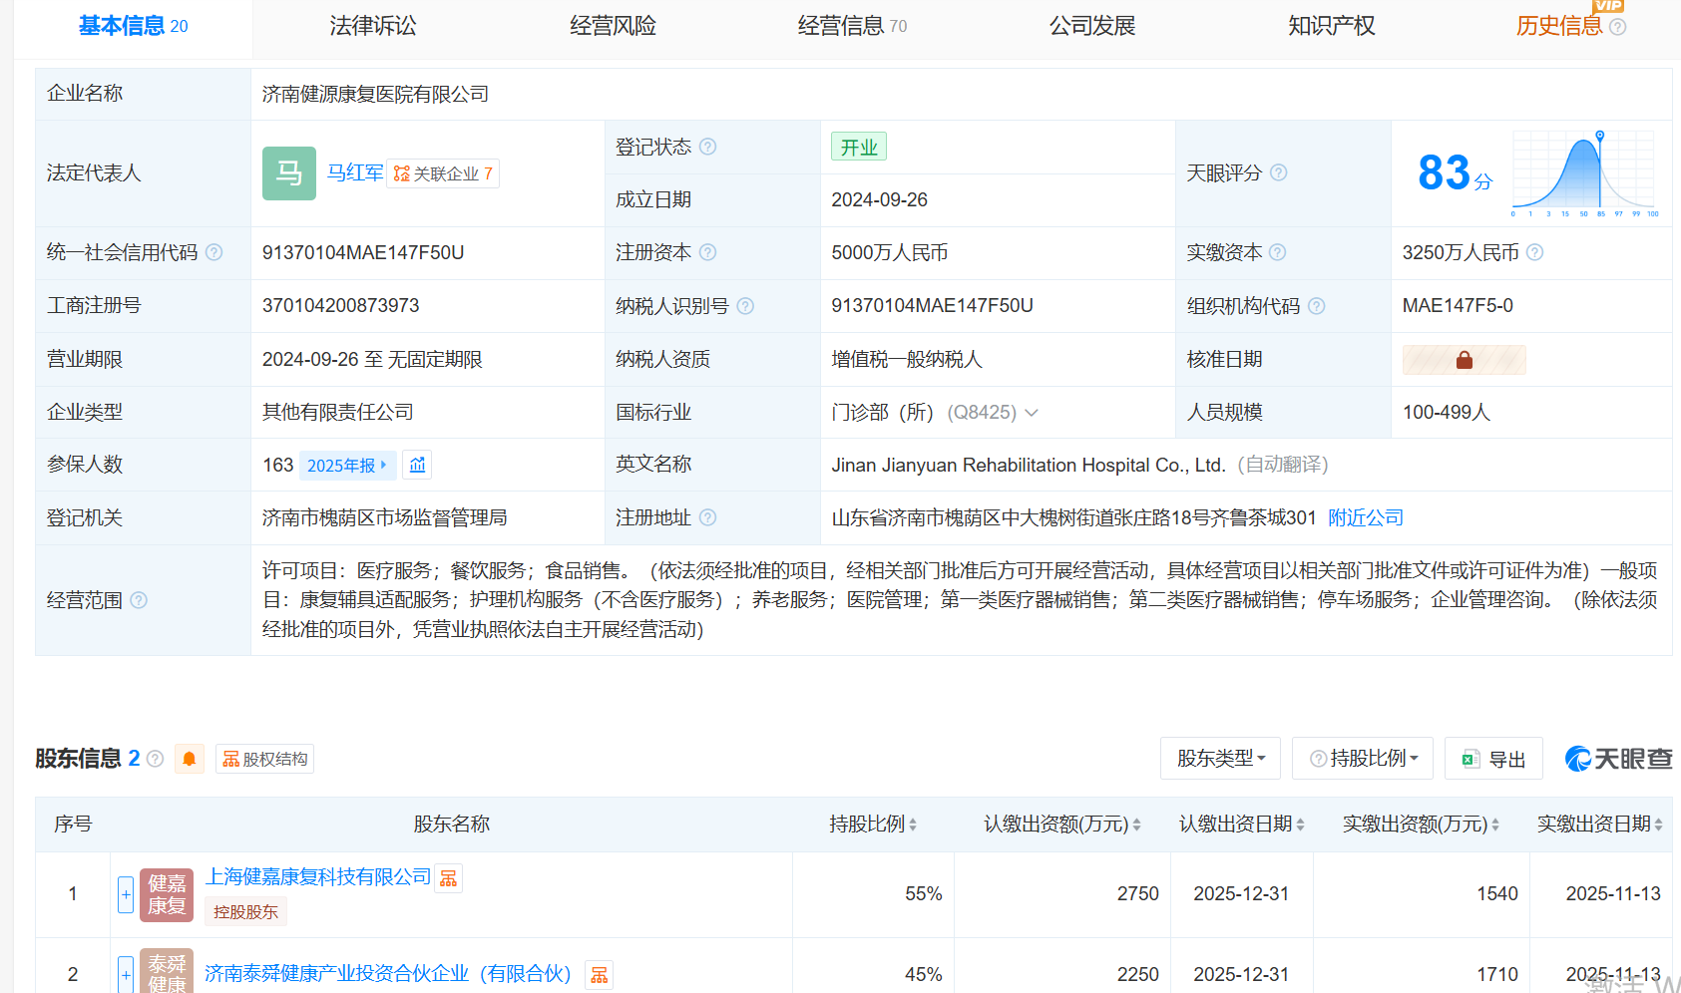1681x993 pixels.
Task: Click the help icon next to 统一社会信用代码
Action: 213,252
